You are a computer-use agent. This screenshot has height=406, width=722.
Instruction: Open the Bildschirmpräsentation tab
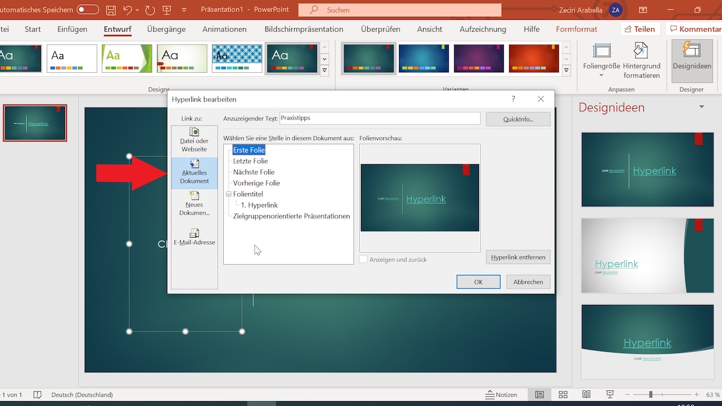(304, 29)
